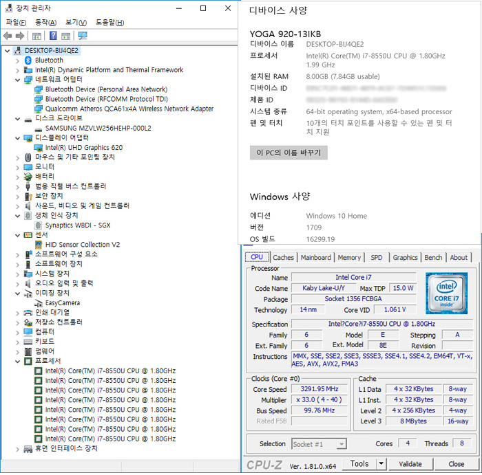The height and width of the screenshot is (475, 482).
Task: Open the About tab in CPU-Z
Action: click(459, 258)
